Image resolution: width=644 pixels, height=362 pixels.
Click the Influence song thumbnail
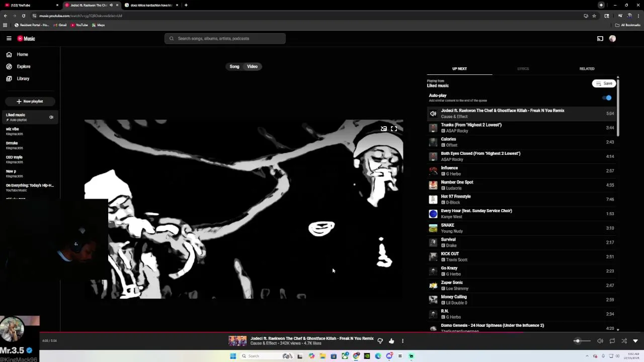[x=433, y=171]
